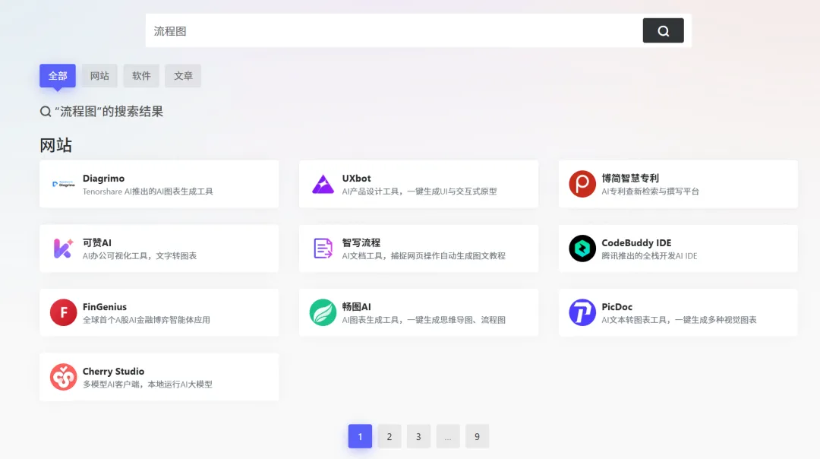Image resolution: width=820 pixels, height=459 pixels.
Task: Click the dark search magnifier button
Action: click(663, 31)
